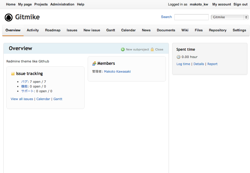Image resolution: width=250 pixels, height=173 pixels.
Task: Switch to the Roadmap tab
Action: click(53, 30)
